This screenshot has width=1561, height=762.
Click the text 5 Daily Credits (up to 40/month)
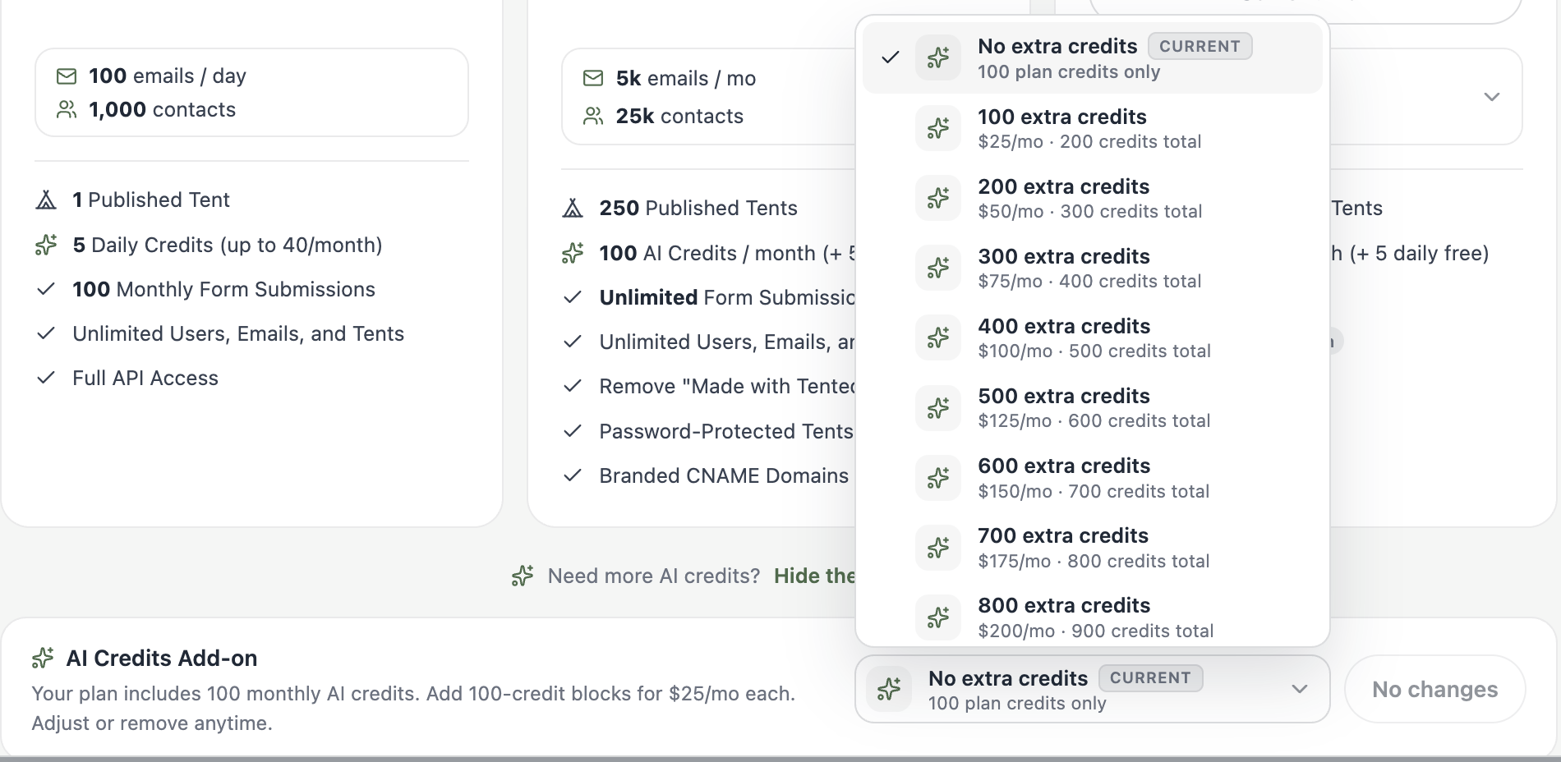[x=228, y=245]
